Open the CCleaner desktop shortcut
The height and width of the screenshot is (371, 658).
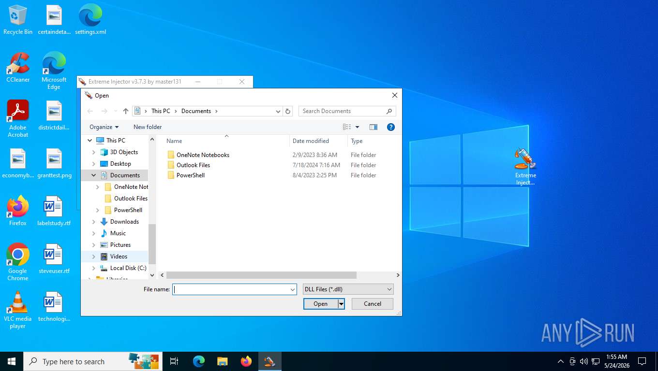pos(18,68)
